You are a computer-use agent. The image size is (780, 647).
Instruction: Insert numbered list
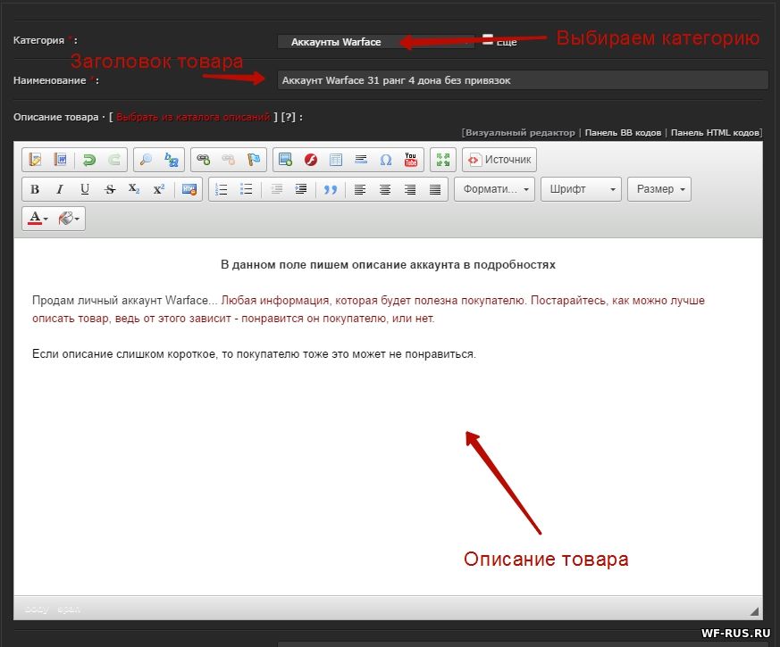click(222, 189)
